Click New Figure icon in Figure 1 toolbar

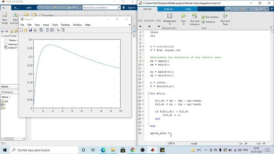[x=21, y=30]
